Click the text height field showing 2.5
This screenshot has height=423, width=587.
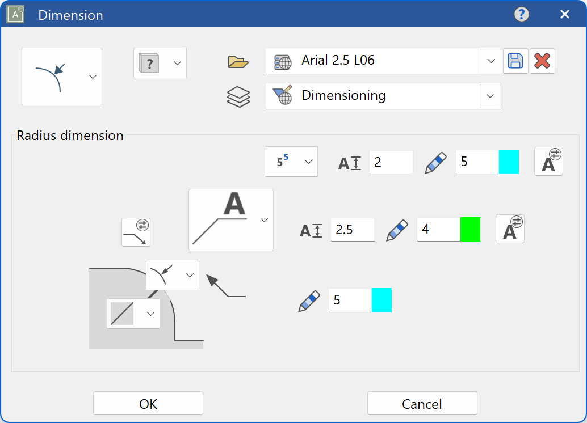point(352,230)
